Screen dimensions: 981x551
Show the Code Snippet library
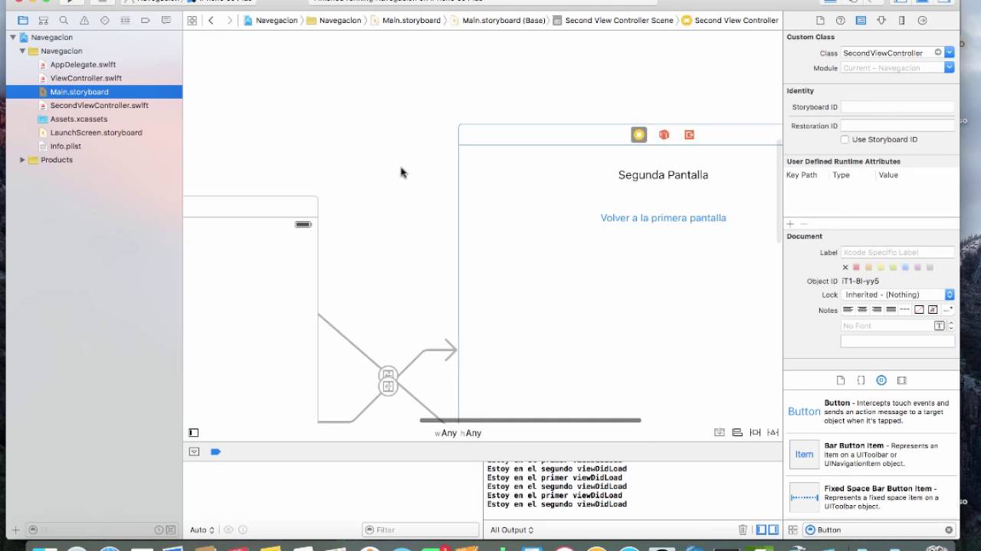(x=861, y=380)
